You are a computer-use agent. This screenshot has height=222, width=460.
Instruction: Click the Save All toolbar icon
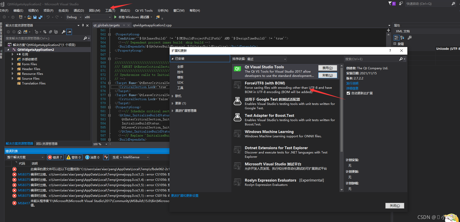(40, 17)
